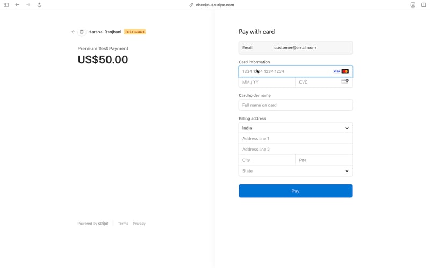Click the browser forward arrow
430x268 pixels.
28,5
